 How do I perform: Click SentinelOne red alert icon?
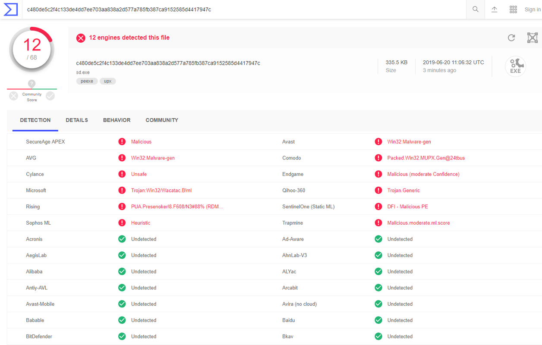pos(378,207)
